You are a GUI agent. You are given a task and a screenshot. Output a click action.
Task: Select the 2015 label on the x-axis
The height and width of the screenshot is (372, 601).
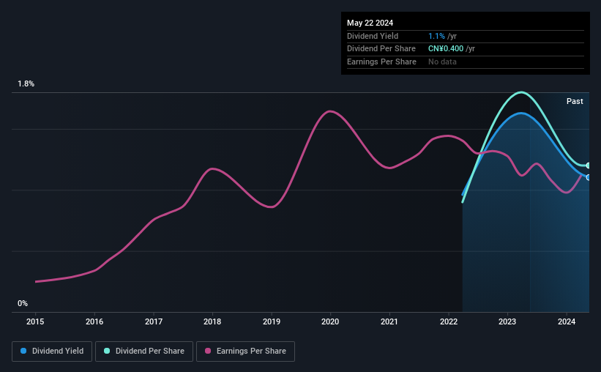click(35, 321)
